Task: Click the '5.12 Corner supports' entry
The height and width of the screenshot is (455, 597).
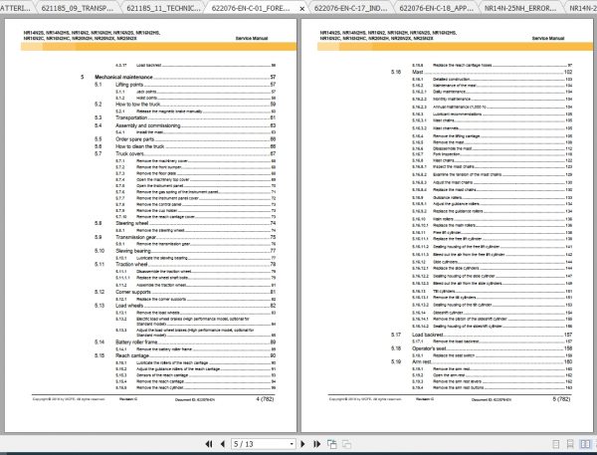Action: pos(185,292)
